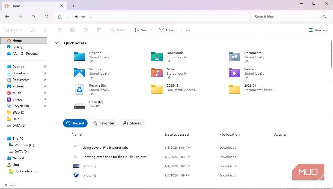
Task: Collapse the Quick access section
Action: coord(57,43)
